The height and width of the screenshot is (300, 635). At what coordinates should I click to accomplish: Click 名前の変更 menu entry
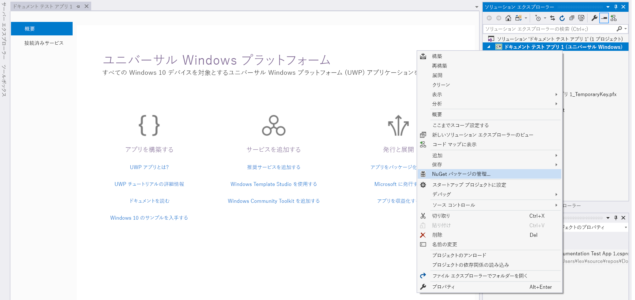pyautogui.click(x=489, y=244)
